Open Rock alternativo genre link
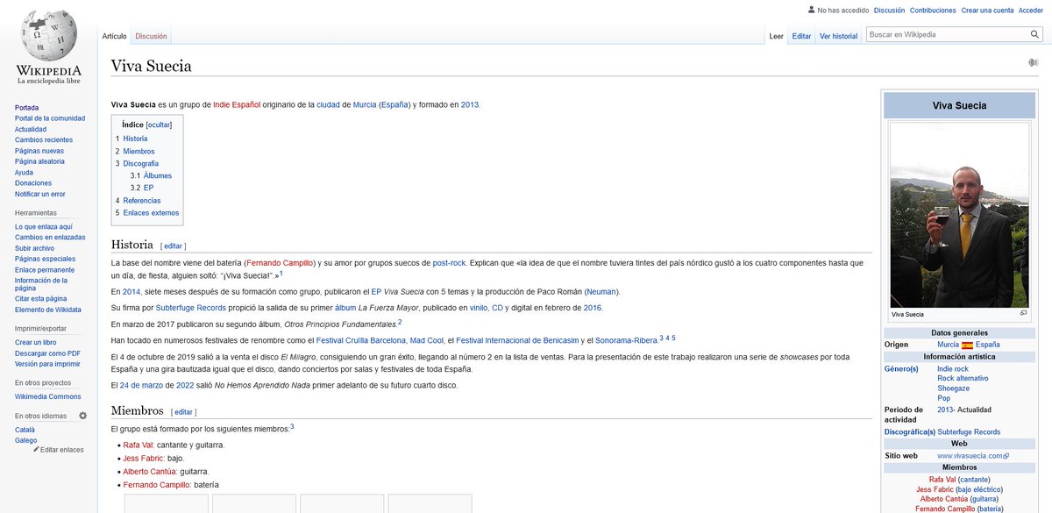This screenshot has width=1052, height=513. click(x=963, y=378)
